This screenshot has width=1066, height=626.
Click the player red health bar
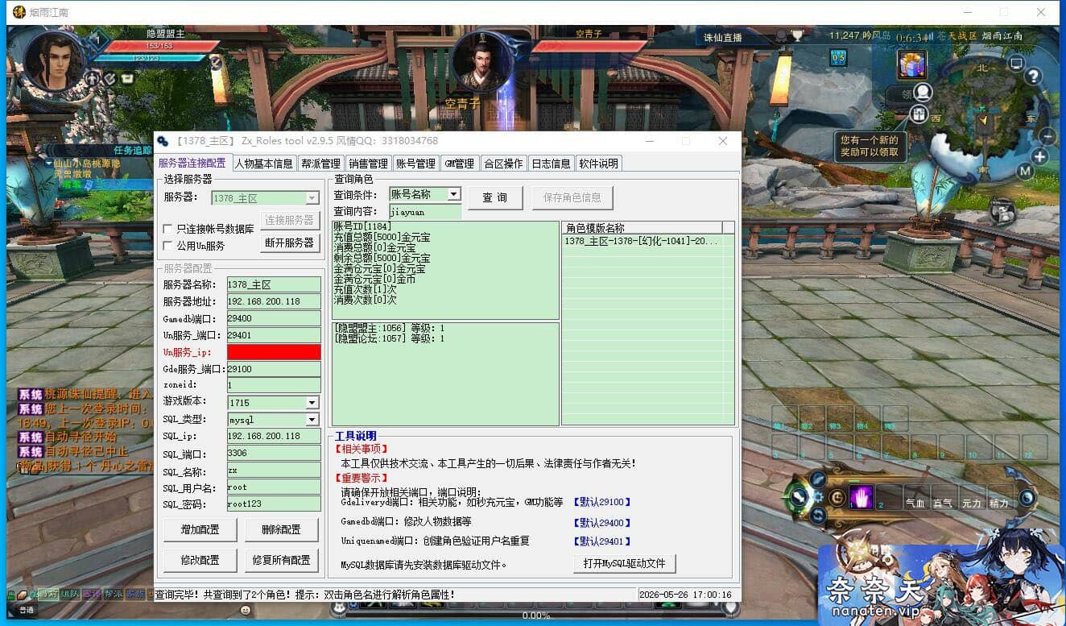click(164, 46)
